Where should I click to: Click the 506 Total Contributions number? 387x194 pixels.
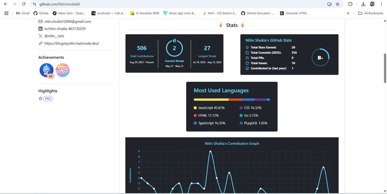coord(142,48)
